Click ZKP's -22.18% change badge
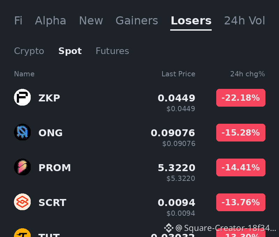 pyautogui.click(x=241, y=98)
